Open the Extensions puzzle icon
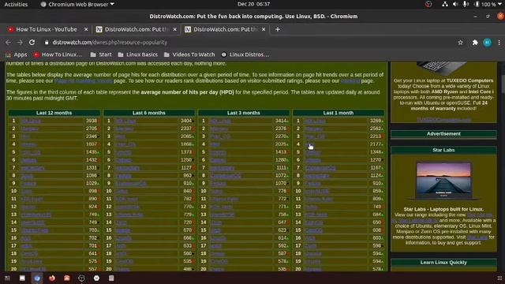 coord(475,43)
